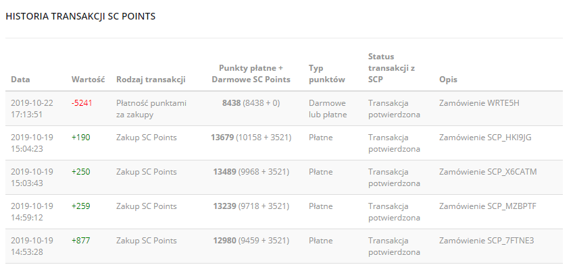Select the 2019-10-22 17:13:51 date cell
The height and width of the screenshot is (269, 575).
click(32, 109)
